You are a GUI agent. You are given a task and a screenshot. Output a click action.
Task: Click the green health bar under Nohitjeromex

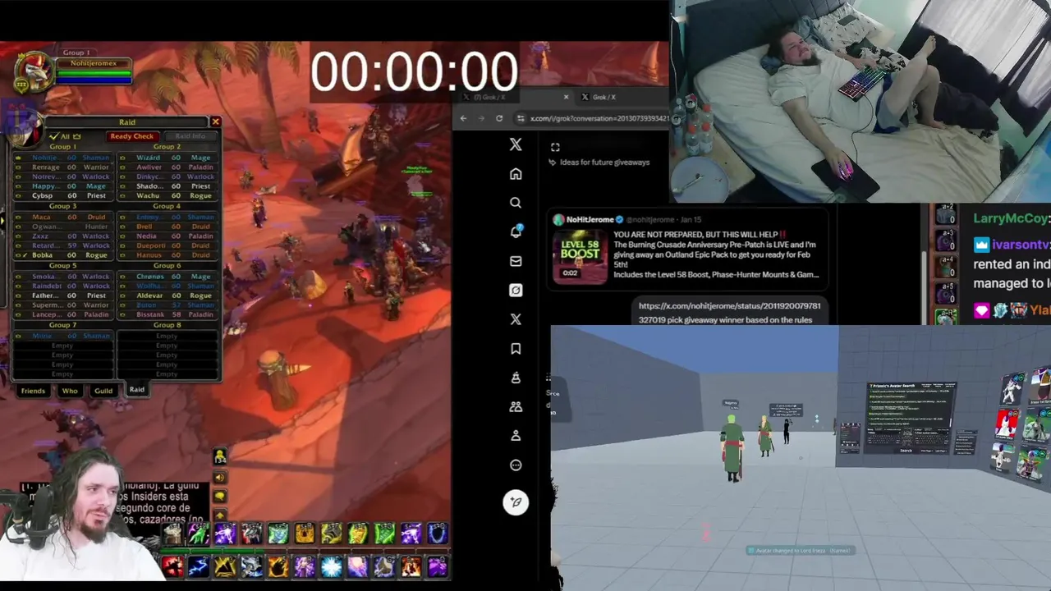94,73
